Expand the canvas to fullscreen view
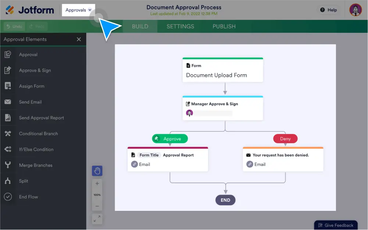The image size is (368, 230). point(97,219)
